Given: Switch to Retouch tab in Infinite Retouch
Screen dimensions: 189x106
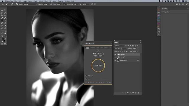Looking at the screenshot, I should [93, 47].
